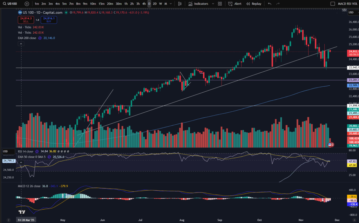Click the Aug label on time axis

click(182, 220)
